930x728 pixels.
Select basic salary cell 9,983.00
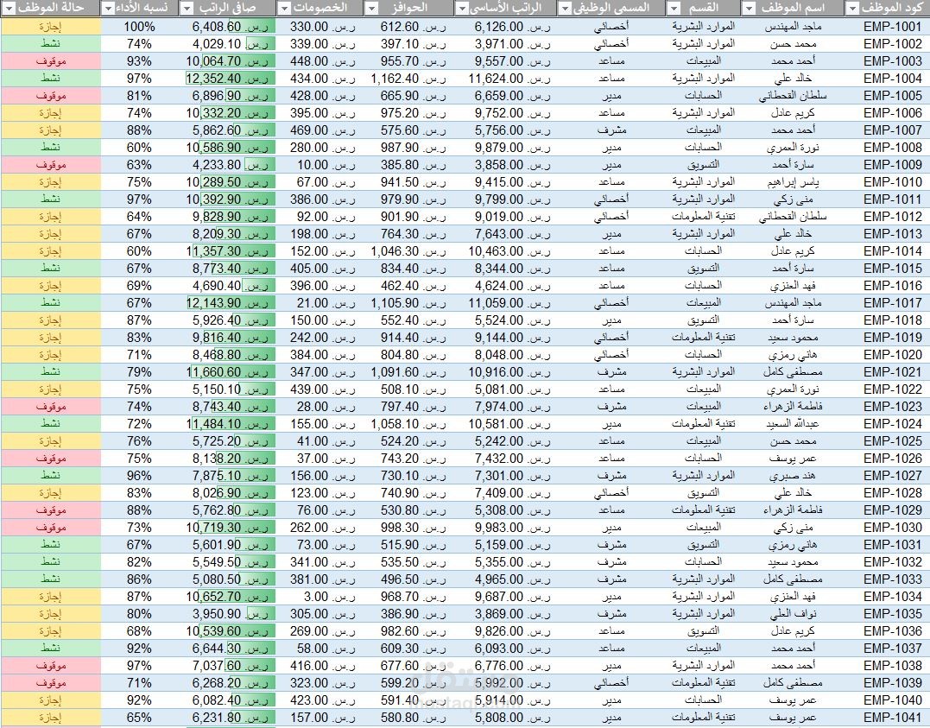click(505, 528)
